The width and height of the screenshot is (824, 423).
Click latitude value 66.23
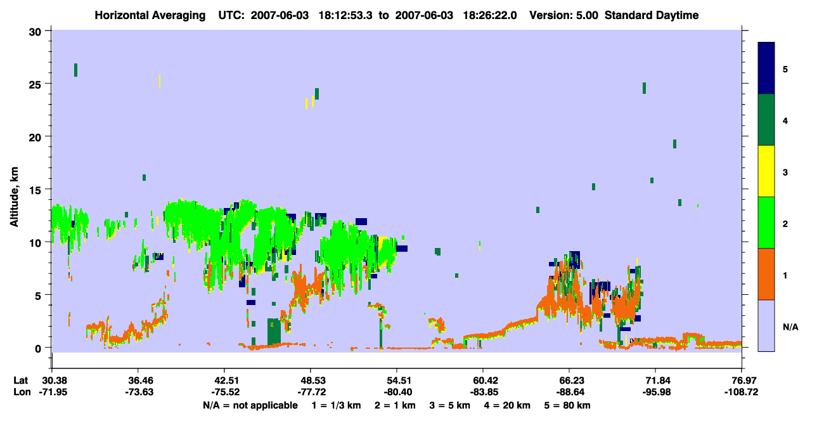tap(569, 381)
